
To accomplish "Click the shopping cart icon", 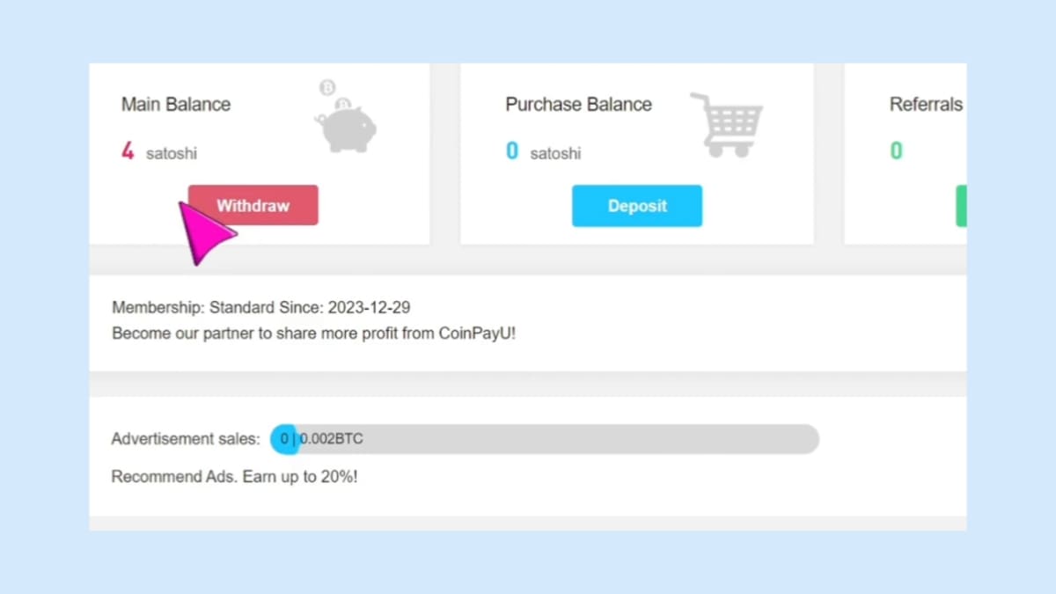I will click(x=727, y=125).
